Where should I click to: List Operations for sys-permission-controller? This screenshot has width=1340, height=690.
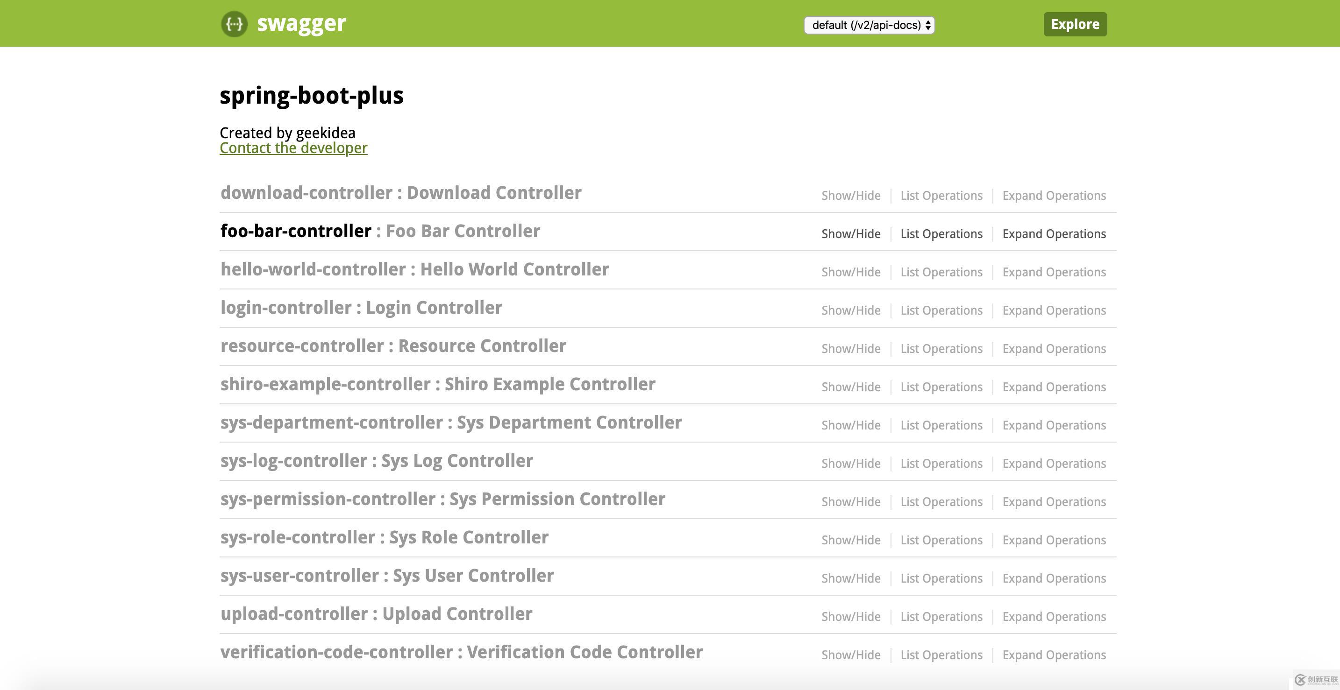point(941,502)
